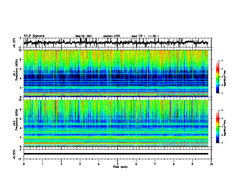Click the "-3" tick on ch.1 colorbar
The width and height of the screenshot is (238, 184).
(x=221, y=61)
